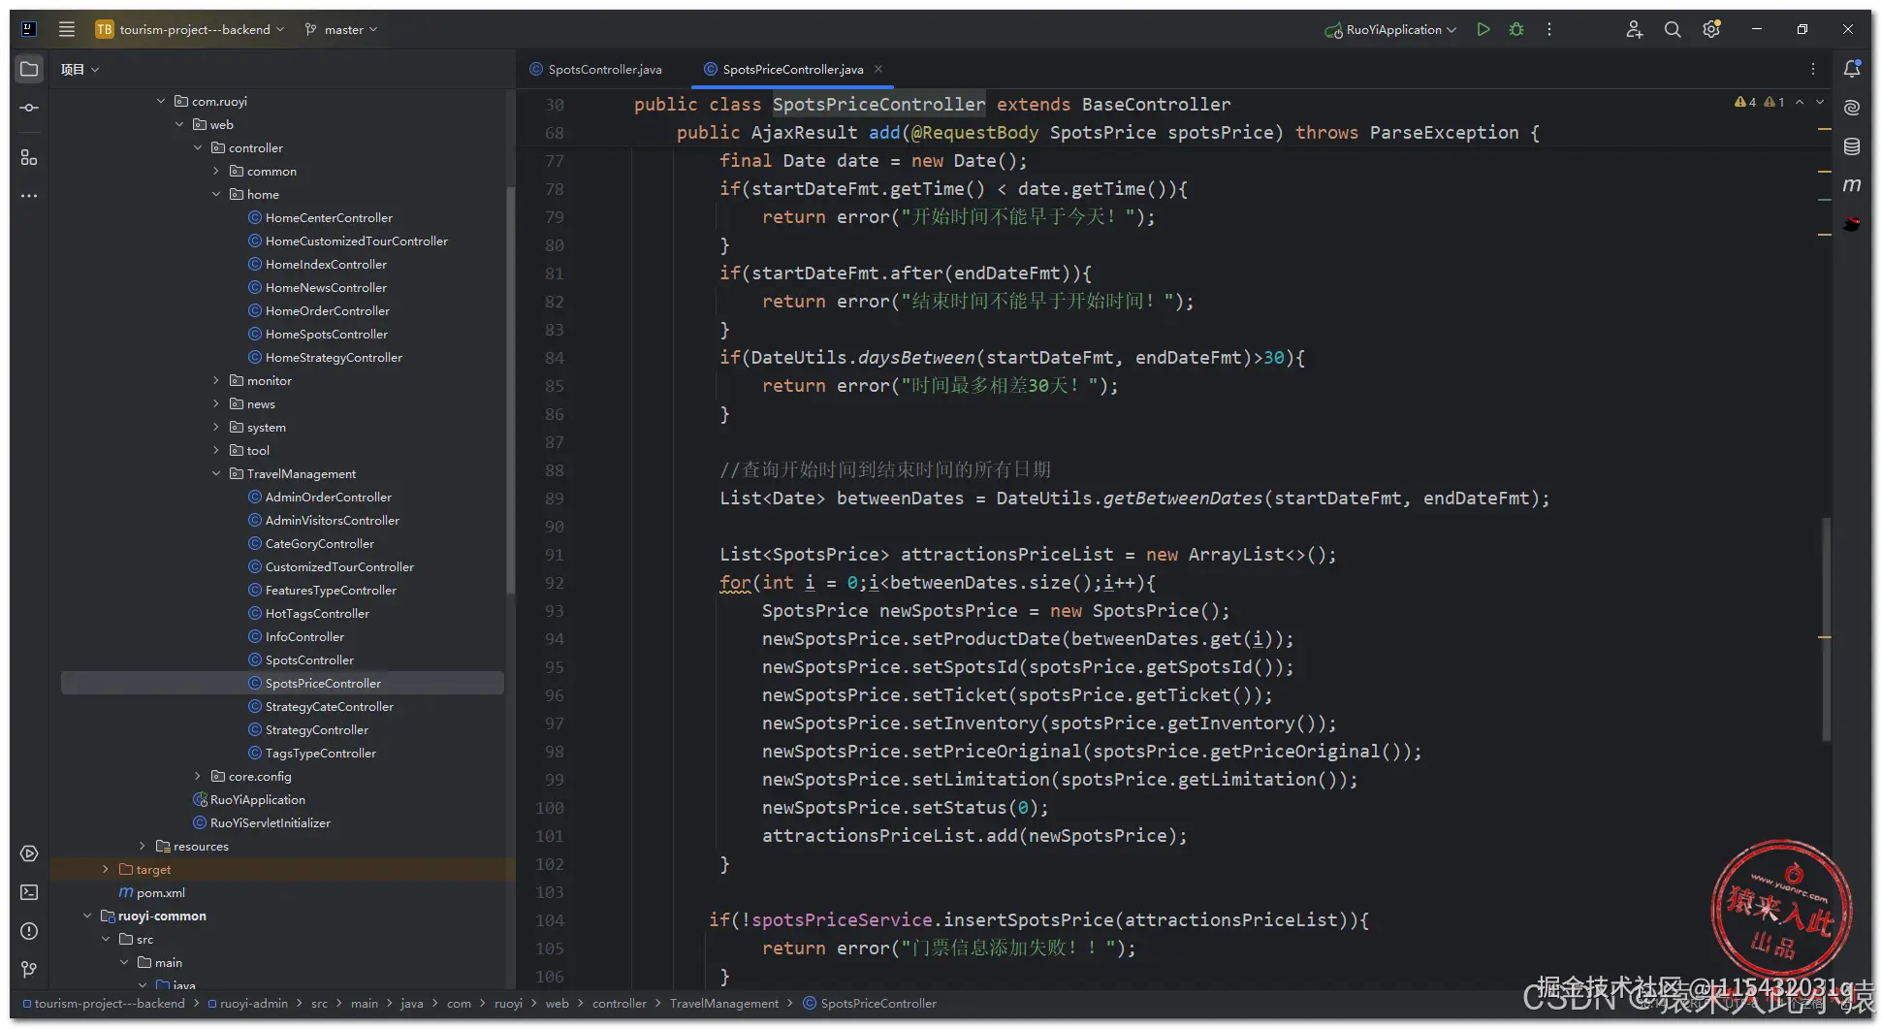Screen dimensions: 1882x1029
Task: Open editor tab options menu
Action: tap(1813, 69)
